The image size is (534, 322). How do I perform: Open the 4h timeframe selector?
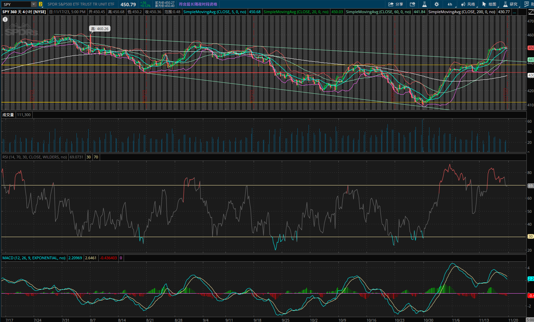[x=450, y=4]
